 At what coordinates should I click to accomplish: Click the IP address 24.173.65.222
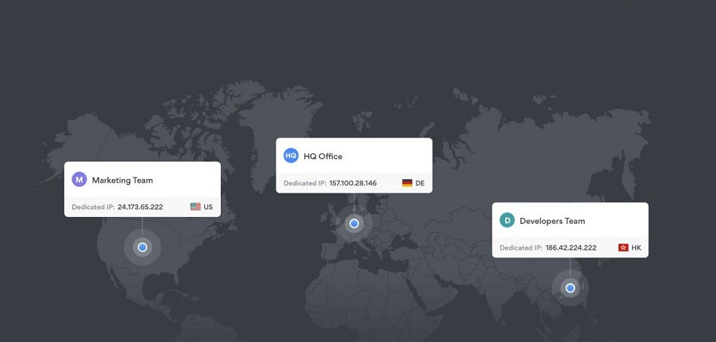pyautogui.click(x=140, y=206)
